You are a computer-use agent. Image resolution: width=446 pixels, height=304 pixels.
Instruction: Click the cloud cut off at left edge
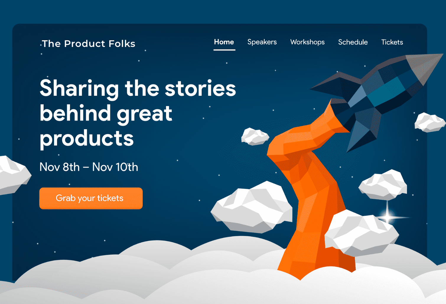click(15, 175)
